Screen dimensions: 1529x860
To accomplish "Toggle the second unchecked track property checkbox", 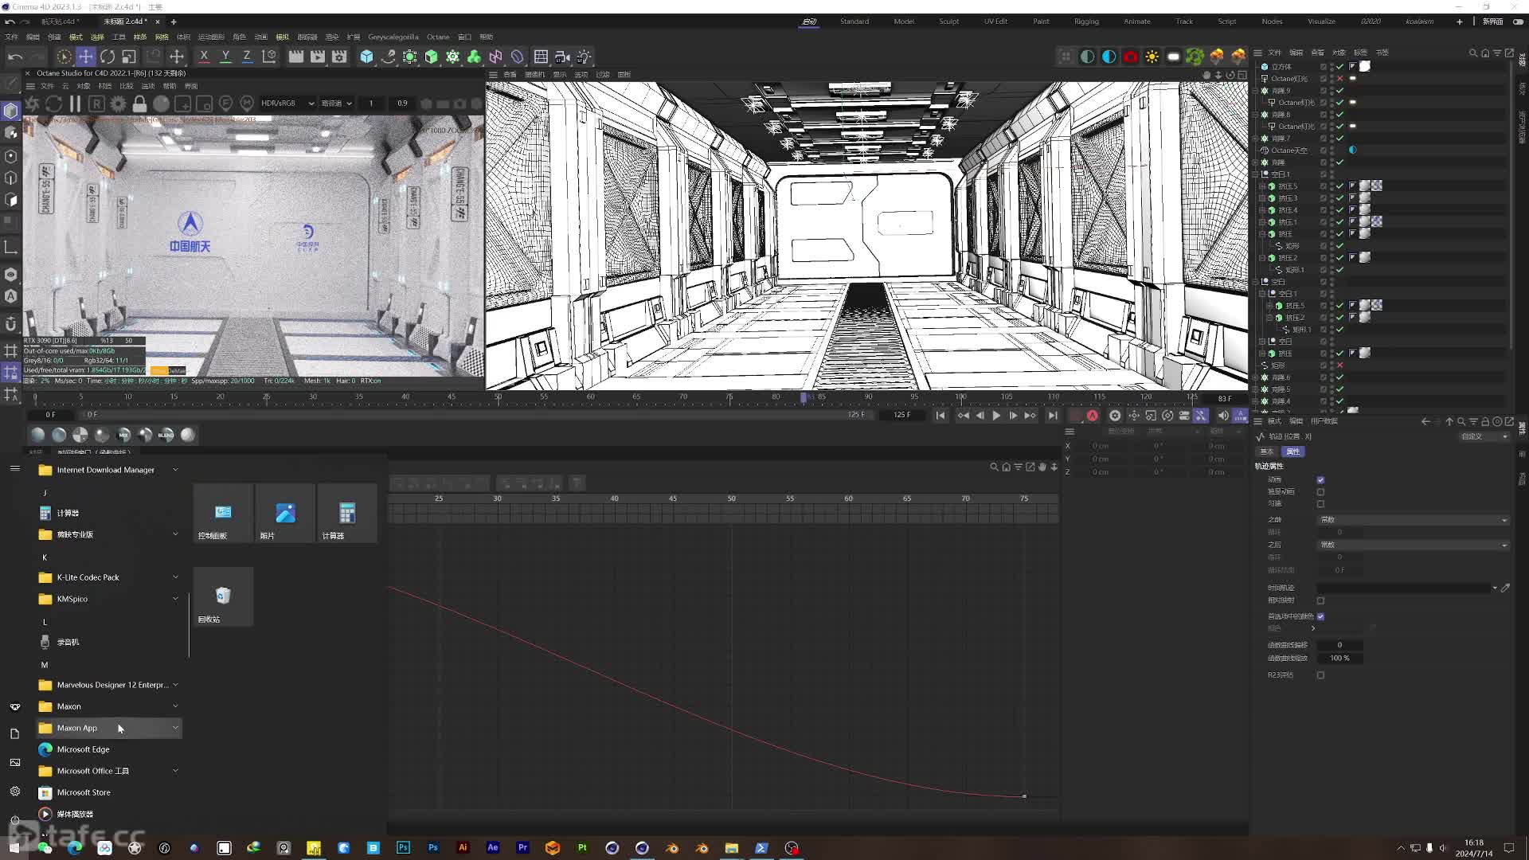I will [x=1320, y=504].
